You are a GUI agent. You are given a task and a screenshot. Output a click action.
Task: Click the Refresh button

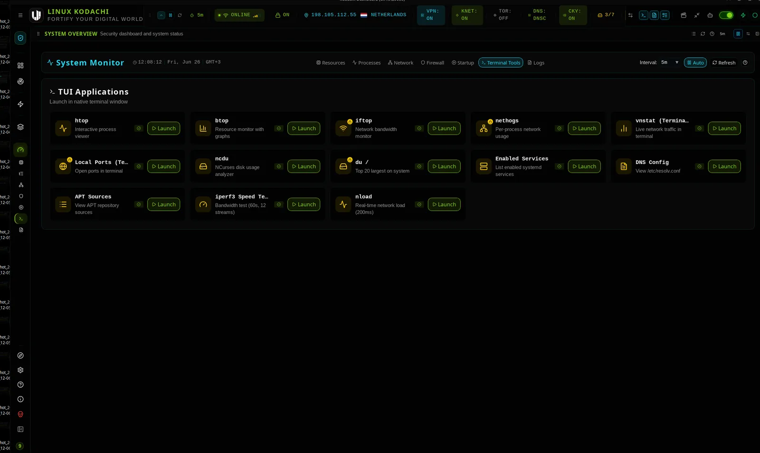click(x=724, y=63)
